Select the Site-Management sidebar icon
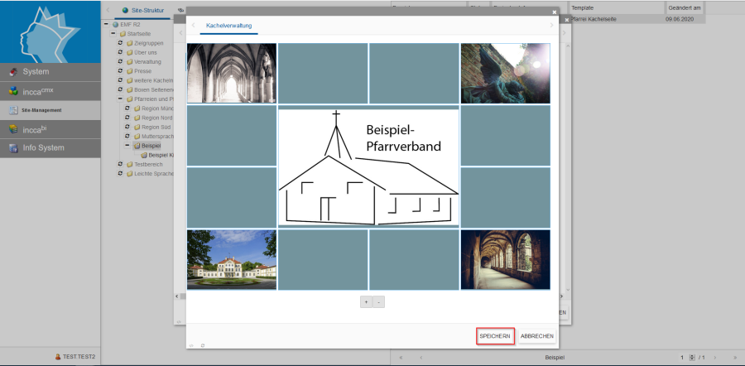 tap(13, 110)
